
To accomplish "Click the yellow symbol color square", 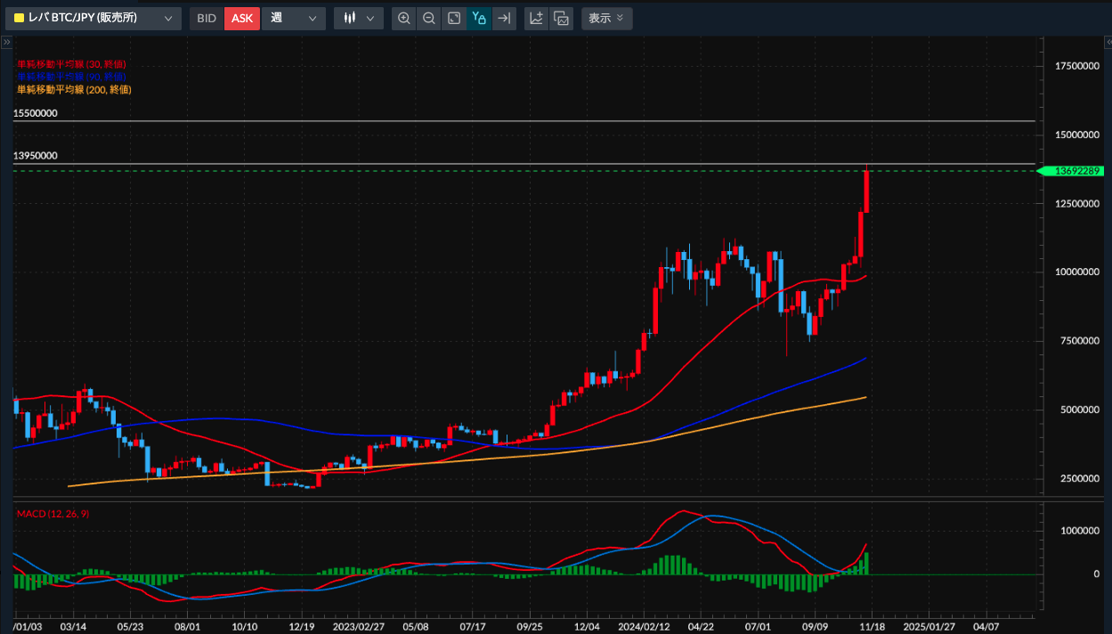I will click(x=19, y=18).
